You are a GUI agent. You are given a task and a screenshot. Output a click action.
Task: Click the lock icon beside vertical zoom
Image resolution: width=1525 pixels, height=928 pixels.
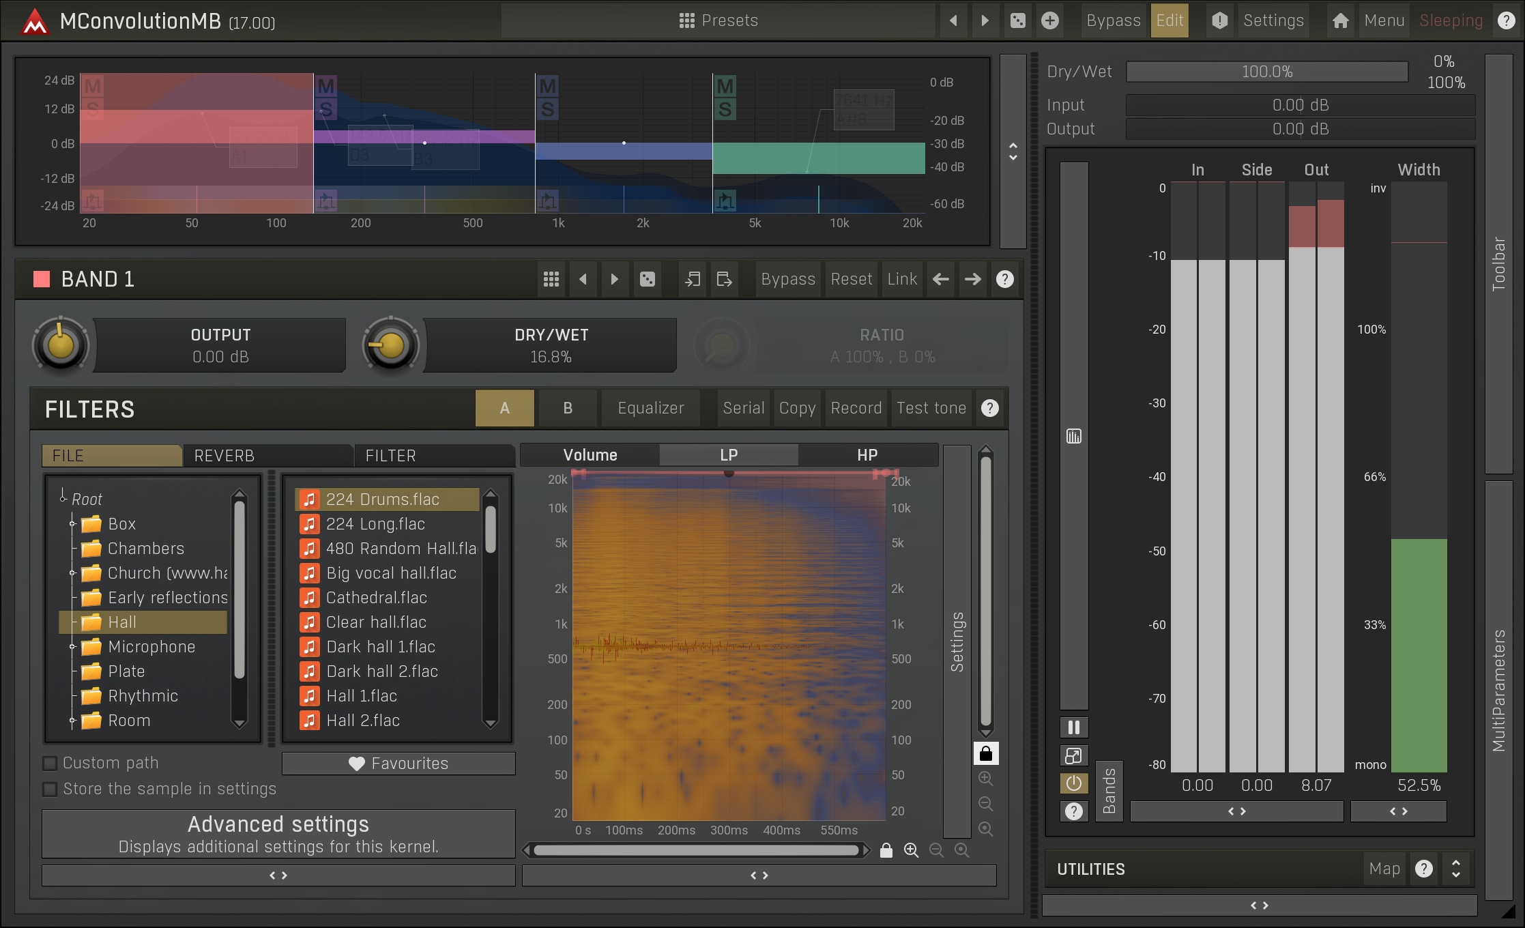tap(985, 753)
